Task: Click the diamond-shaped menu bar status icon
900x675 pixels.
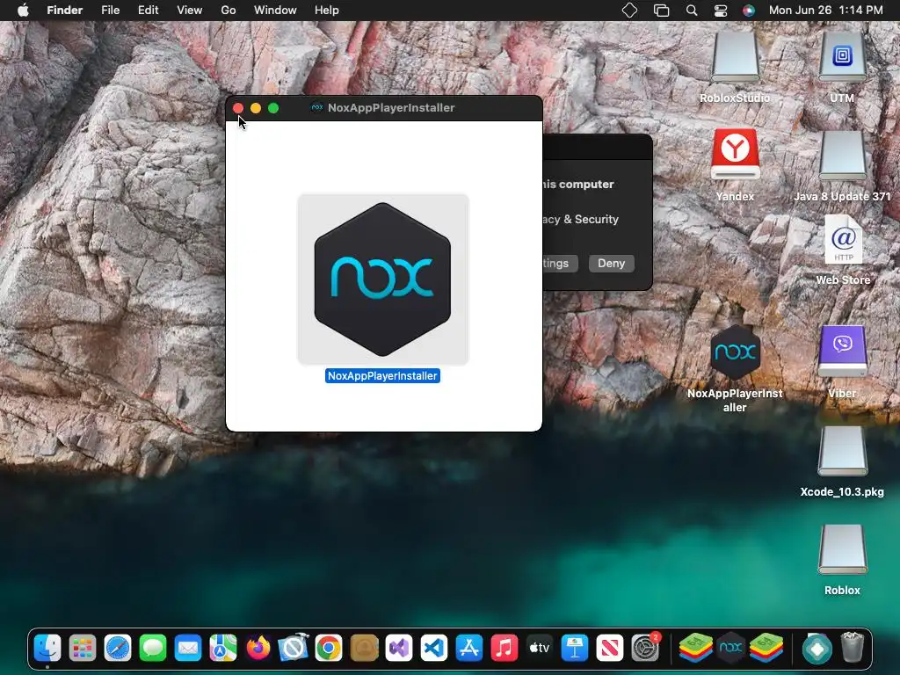Action: (629, 11)
